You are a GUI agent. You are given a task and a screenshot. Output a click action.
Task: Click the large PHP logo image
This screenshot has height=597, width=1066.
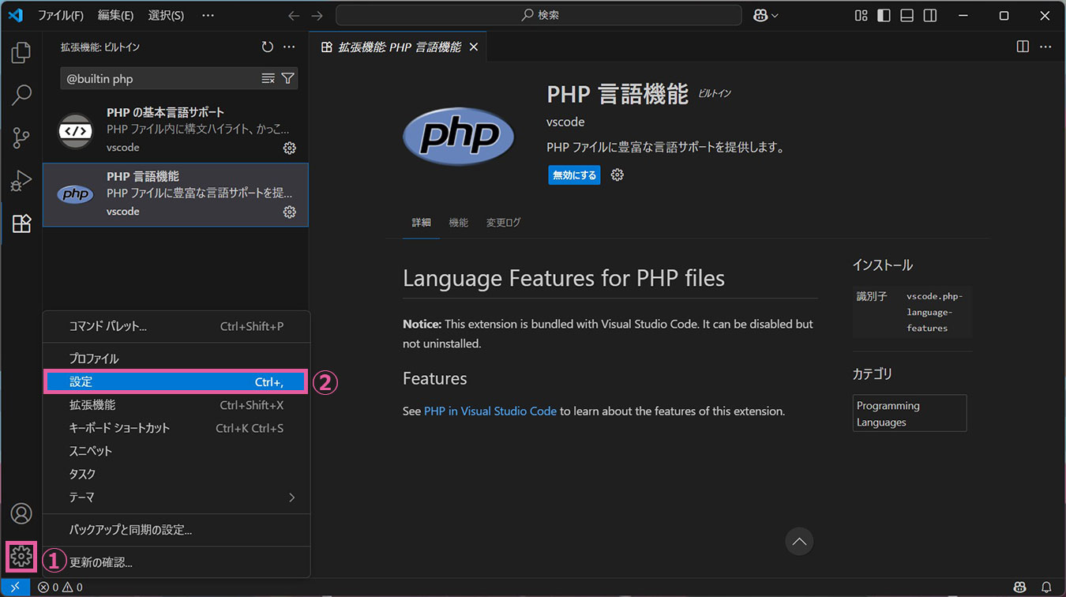coord(459,137)
